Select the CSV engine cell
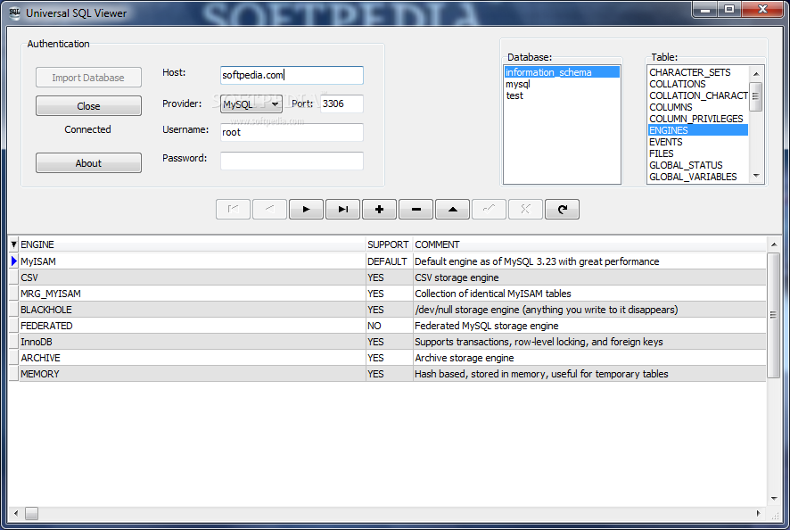790x530 pixels. tap(192, 277)
